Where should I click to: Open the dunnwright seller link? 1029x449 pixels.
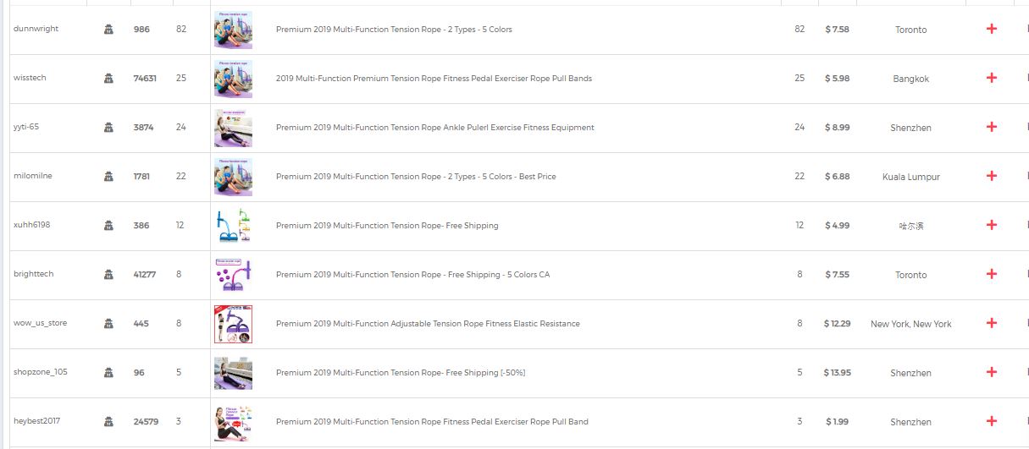pos(36,29)
